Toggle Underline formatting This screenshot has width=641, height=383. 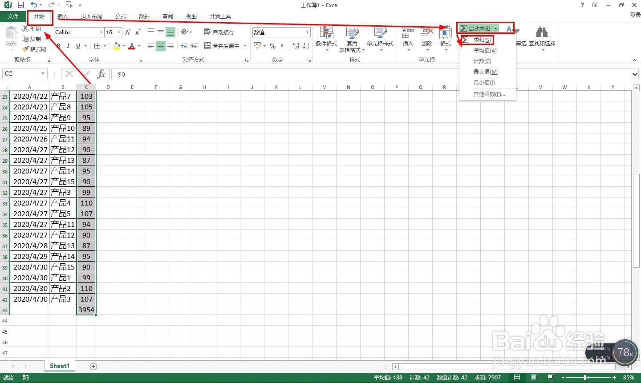78,46
